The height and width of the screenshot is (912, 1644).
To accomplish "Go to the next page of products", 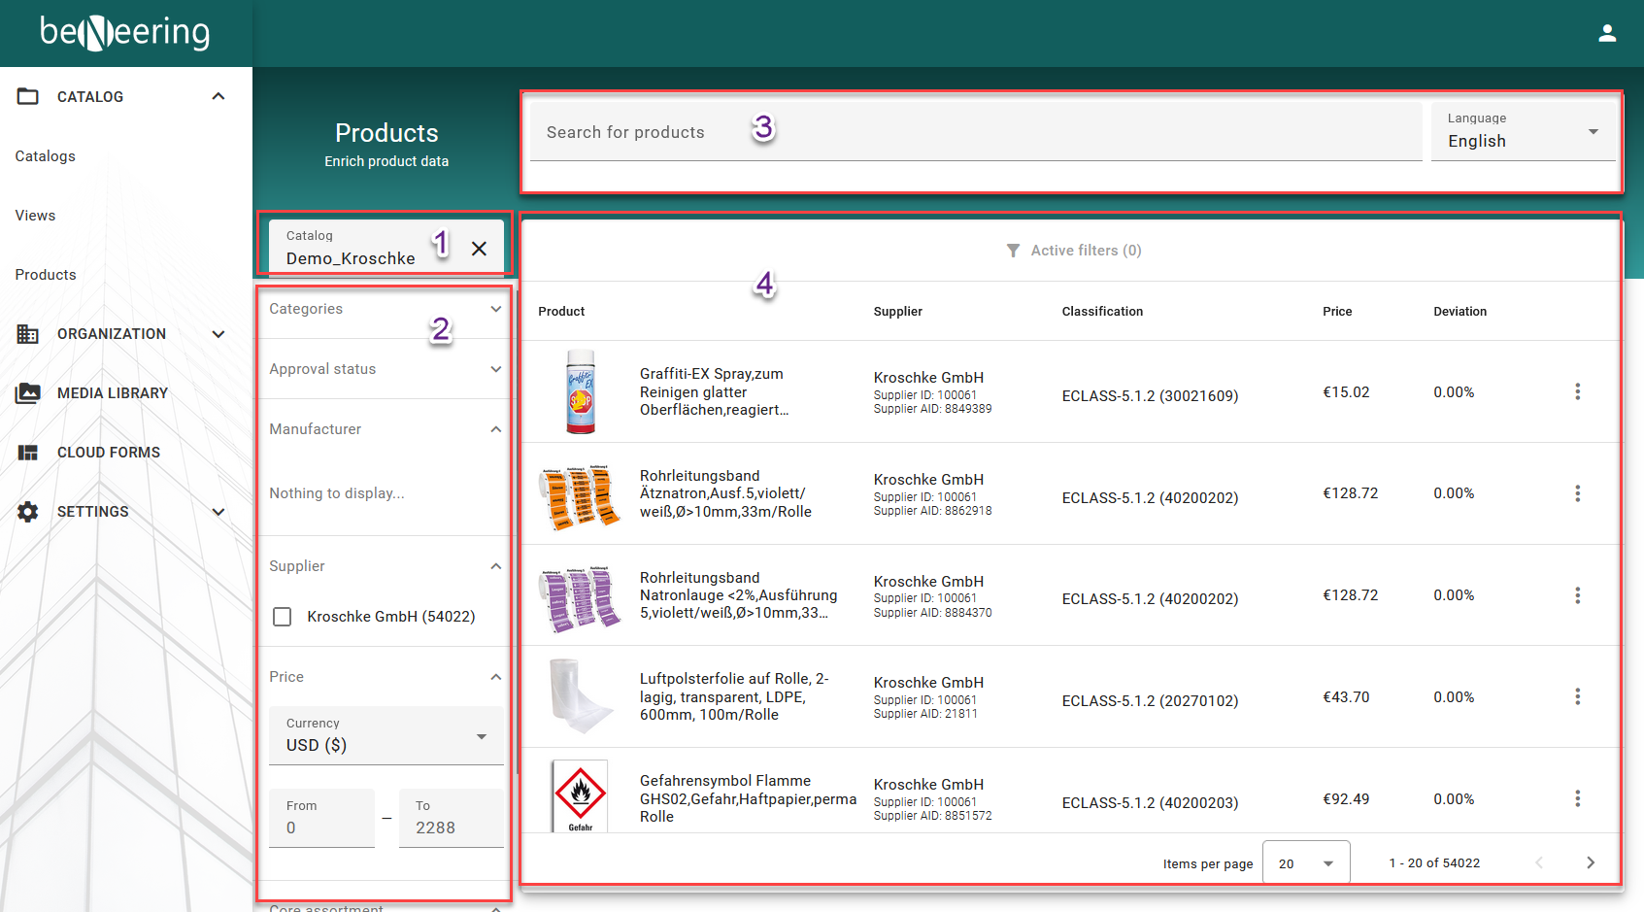I will (x=1591, y=862).
